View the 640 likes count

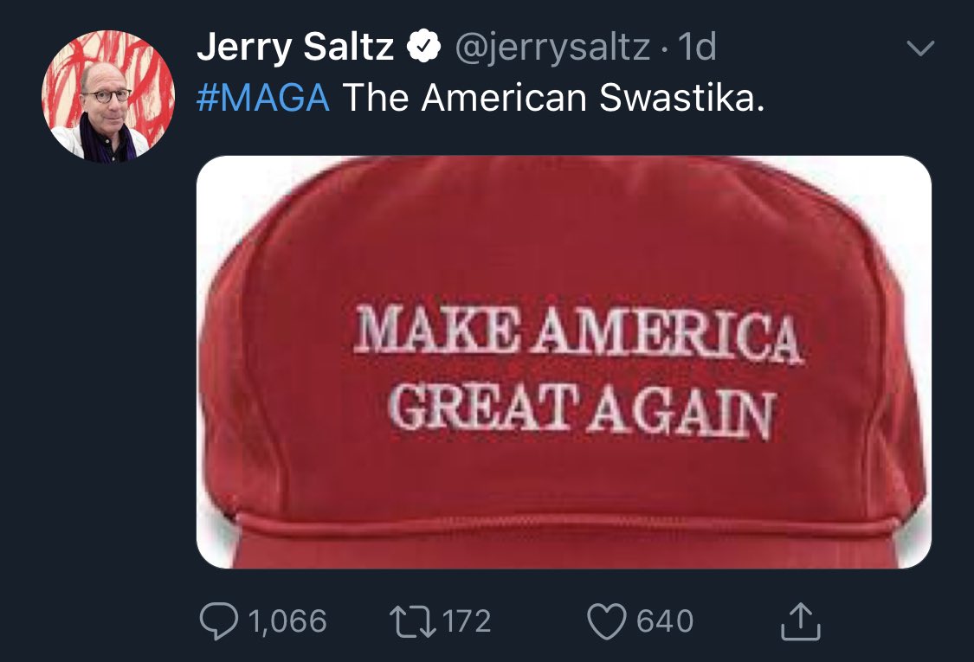665,621
